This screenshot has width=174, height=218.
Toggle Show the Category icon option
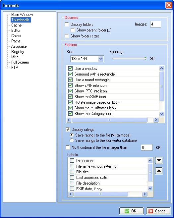[x=70, y=114]
